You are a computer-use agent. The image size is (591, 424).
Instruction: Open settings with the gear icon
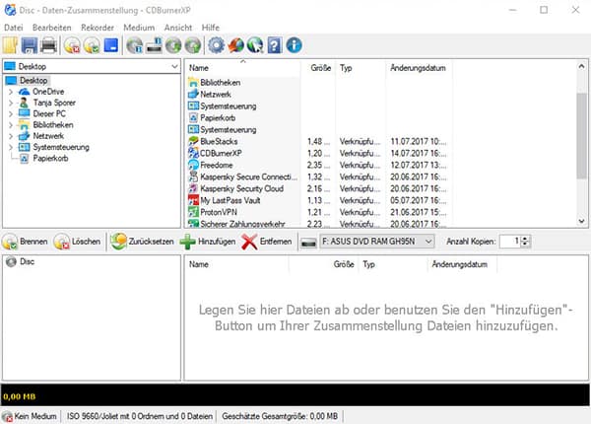point(217,45)
